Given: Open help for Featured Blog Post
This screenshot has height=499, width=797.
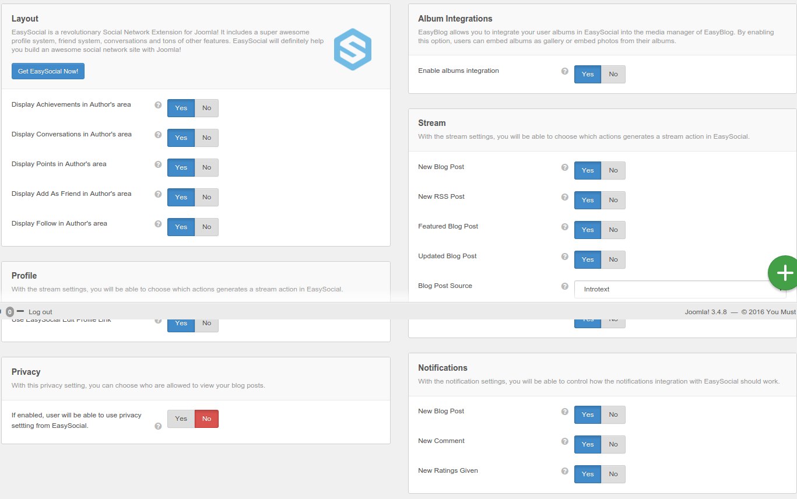Looking at the screenshot, I should (x=564, y=227).
